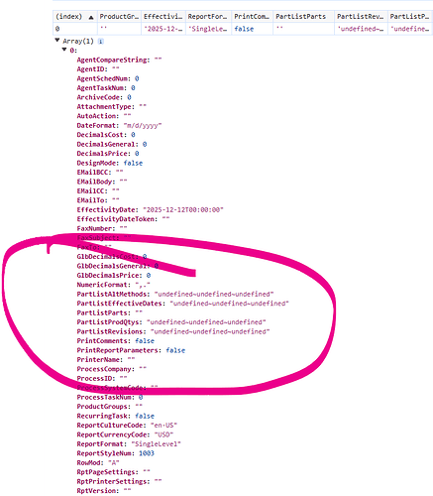
Task: Click the AgentCompareString property
Action: tap(113, 60)
